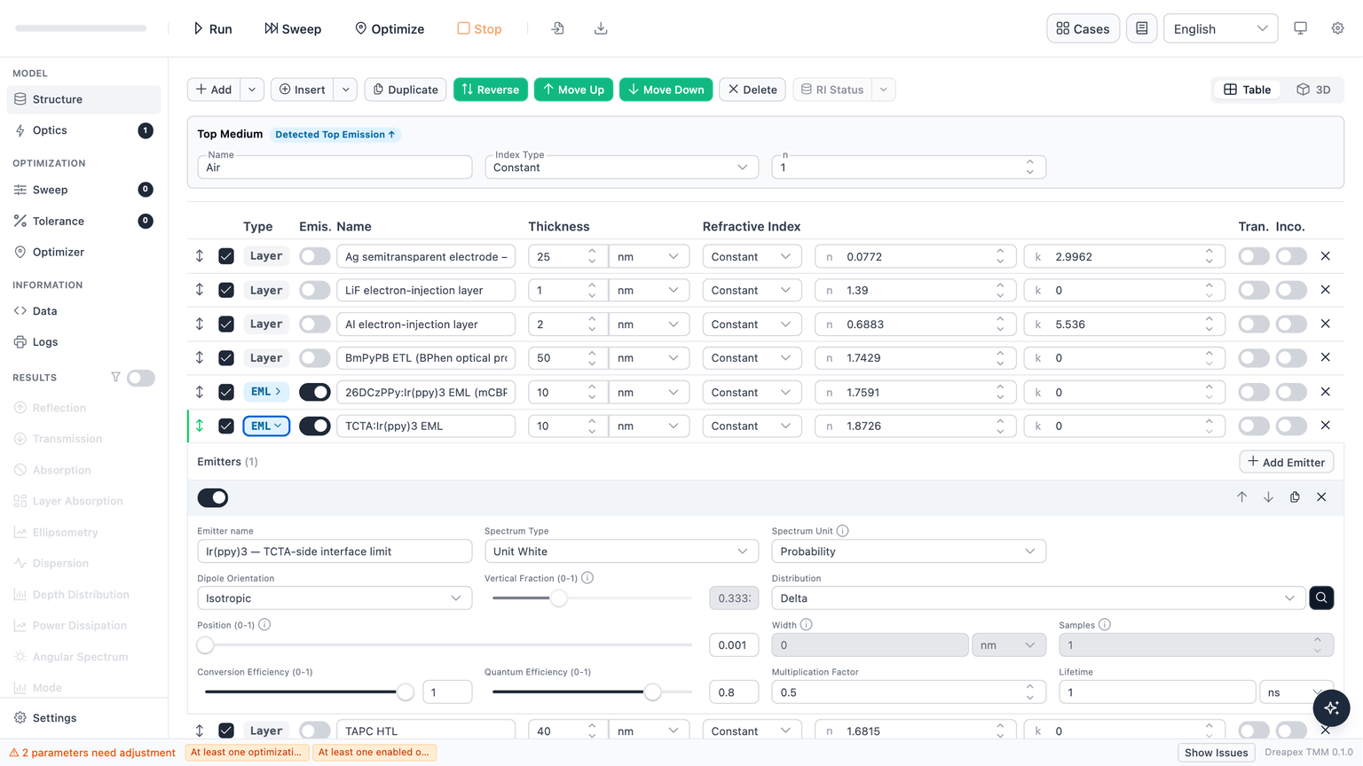Click the Emitter name input field
This screenshot has height=766, width=1363.
coord(335,551)
